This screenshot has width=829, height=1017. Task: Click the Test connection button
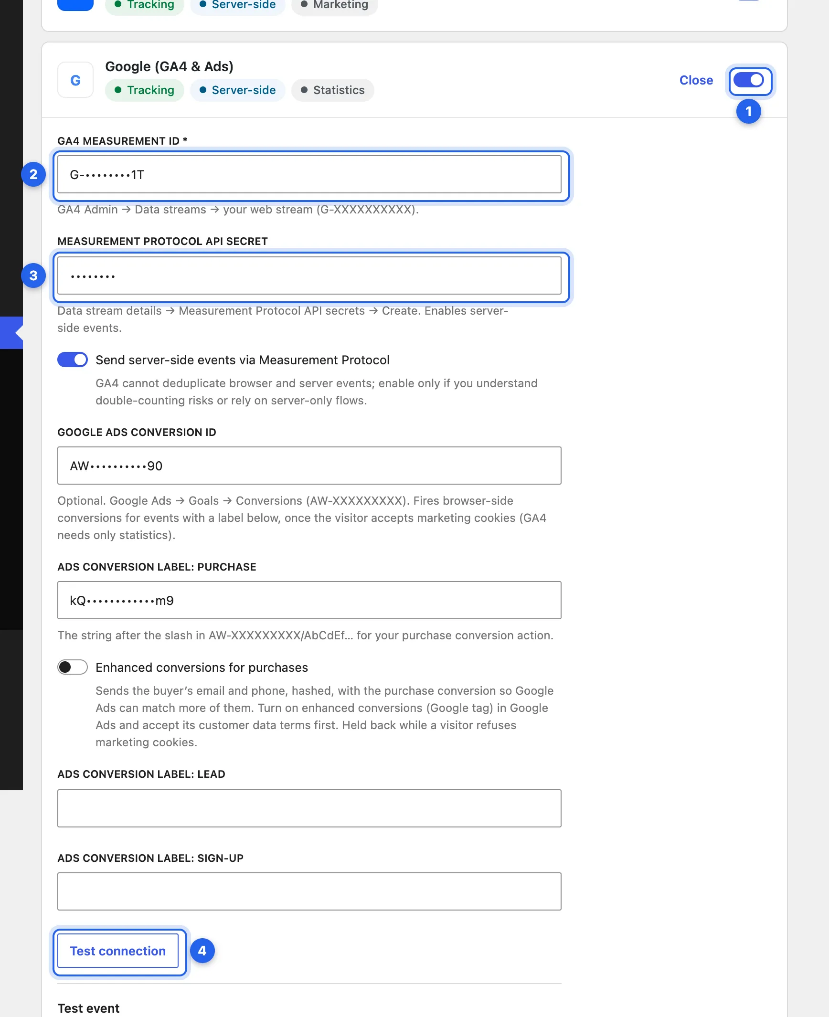click(x=118, y=951)
